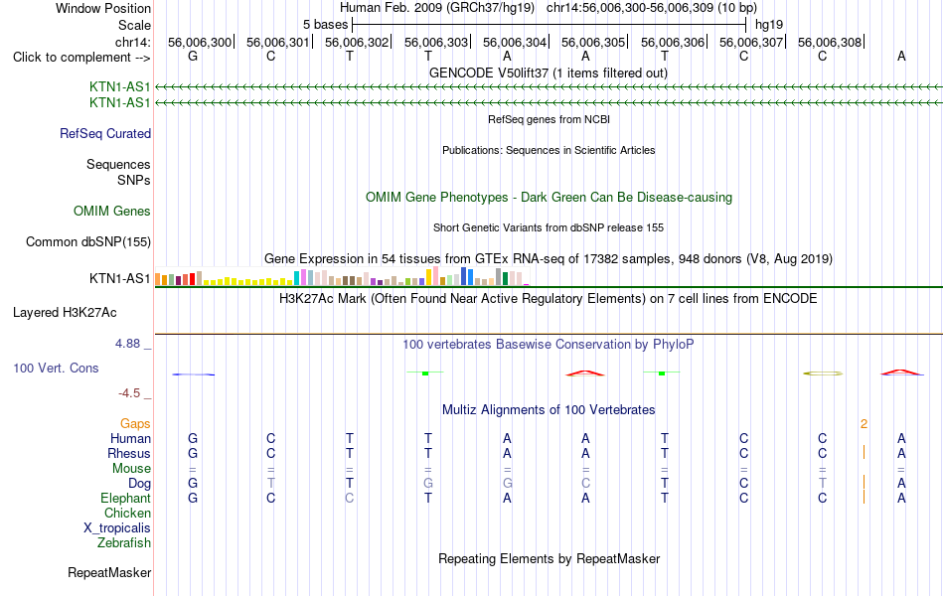Click base T under 56,006,302 in the base row
The height and width of the screenshot is (596, 944).
(x=350, y=57)
